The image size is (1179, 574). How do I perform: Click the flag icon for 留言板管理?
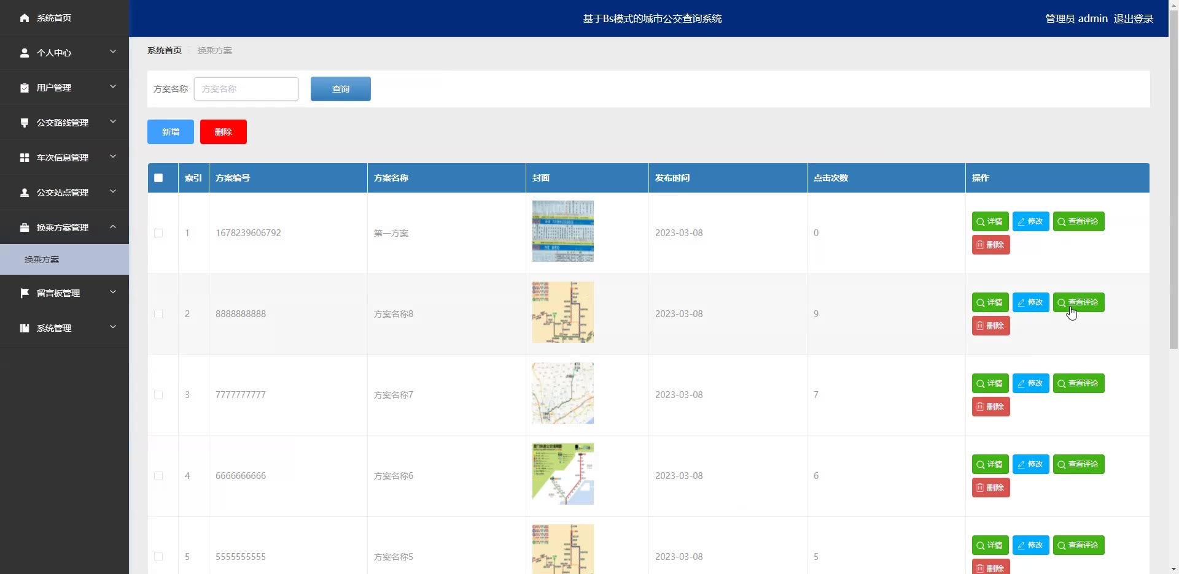pos(25,293)
